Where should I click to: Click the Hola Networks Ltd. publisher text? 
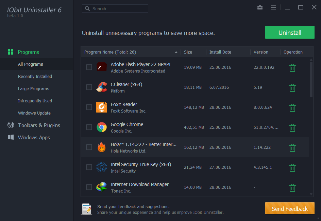(129, 151)
